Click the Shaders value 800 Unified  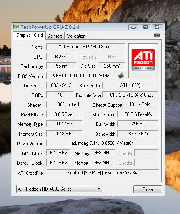68,104
